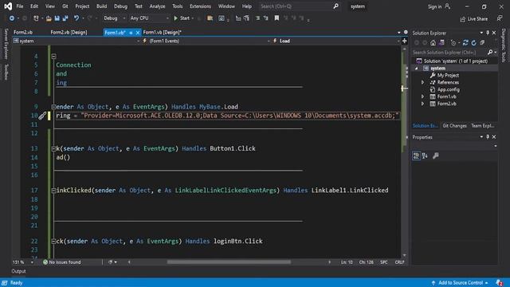
Task: Toggle pin on the Form1.vb tab
Action: 131,33
